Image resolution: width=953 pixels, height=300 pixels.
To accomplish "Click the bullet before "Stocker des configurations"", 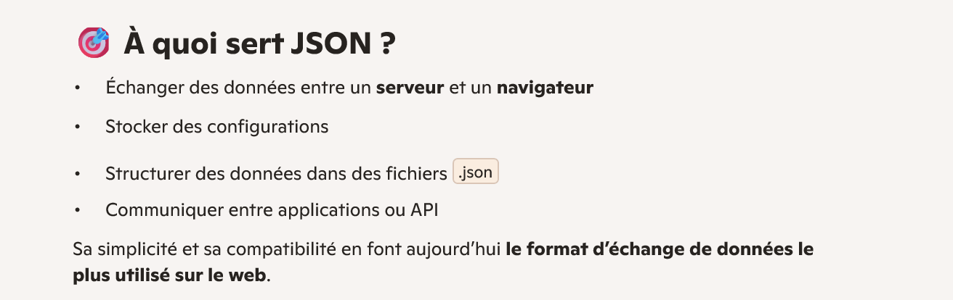I will (78, 127).
